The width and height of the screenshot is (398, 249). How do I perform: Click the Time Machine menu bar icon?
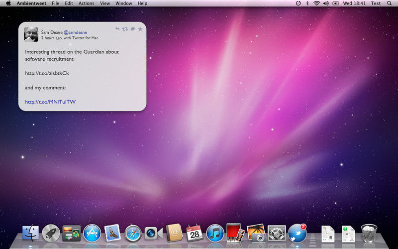pos(298,3)
